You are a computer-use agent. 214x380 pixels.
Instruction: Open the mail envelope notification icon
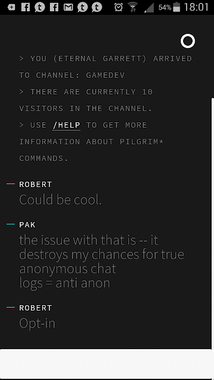coord(68,7)
